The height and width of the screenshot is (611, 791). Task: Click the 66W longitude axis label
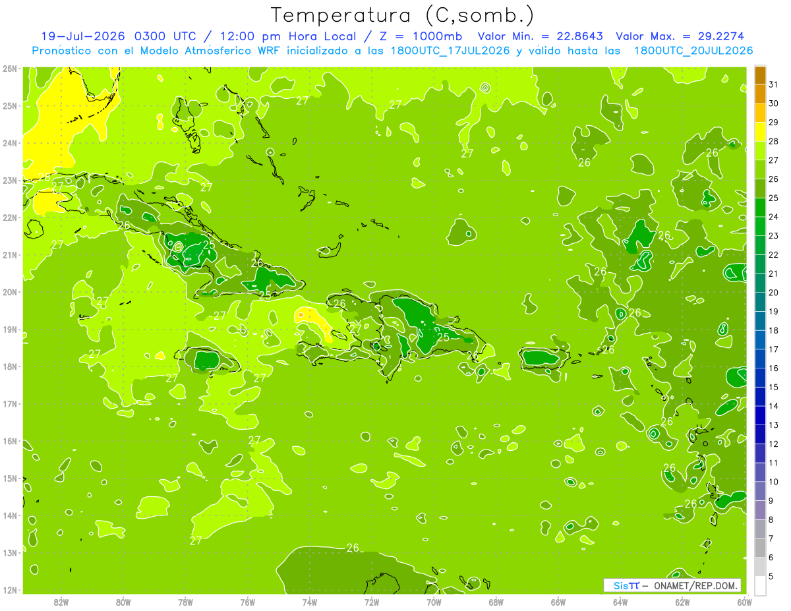click(558, 602)
